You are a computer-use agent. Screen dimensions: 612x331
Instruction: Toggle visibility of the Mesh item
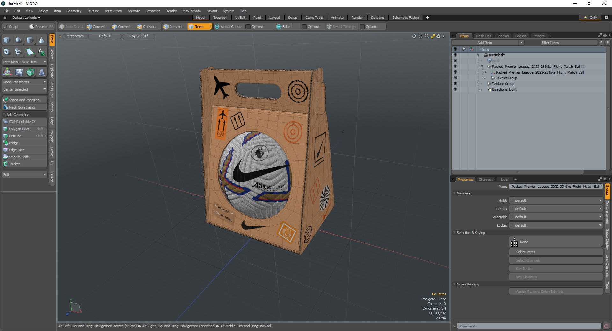point(455,61)
